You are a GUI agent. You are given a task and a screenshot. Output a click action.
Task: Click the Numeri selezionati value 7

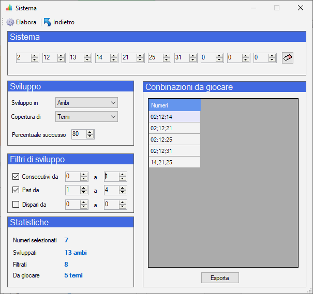pos(66,240)
